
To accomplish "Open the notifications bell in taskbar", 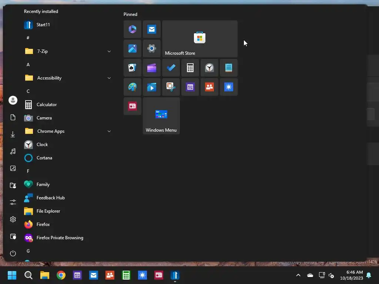I will [369, 275].
